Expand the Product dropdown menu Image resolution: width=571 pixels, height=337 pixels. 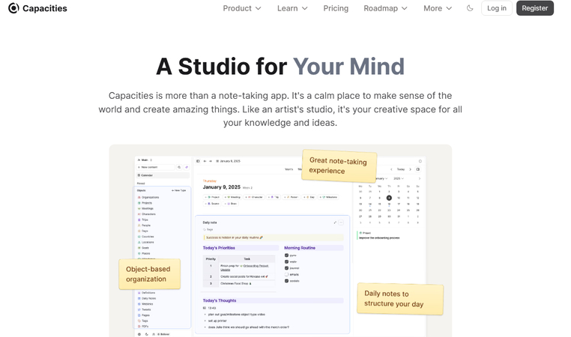point(242,8)
